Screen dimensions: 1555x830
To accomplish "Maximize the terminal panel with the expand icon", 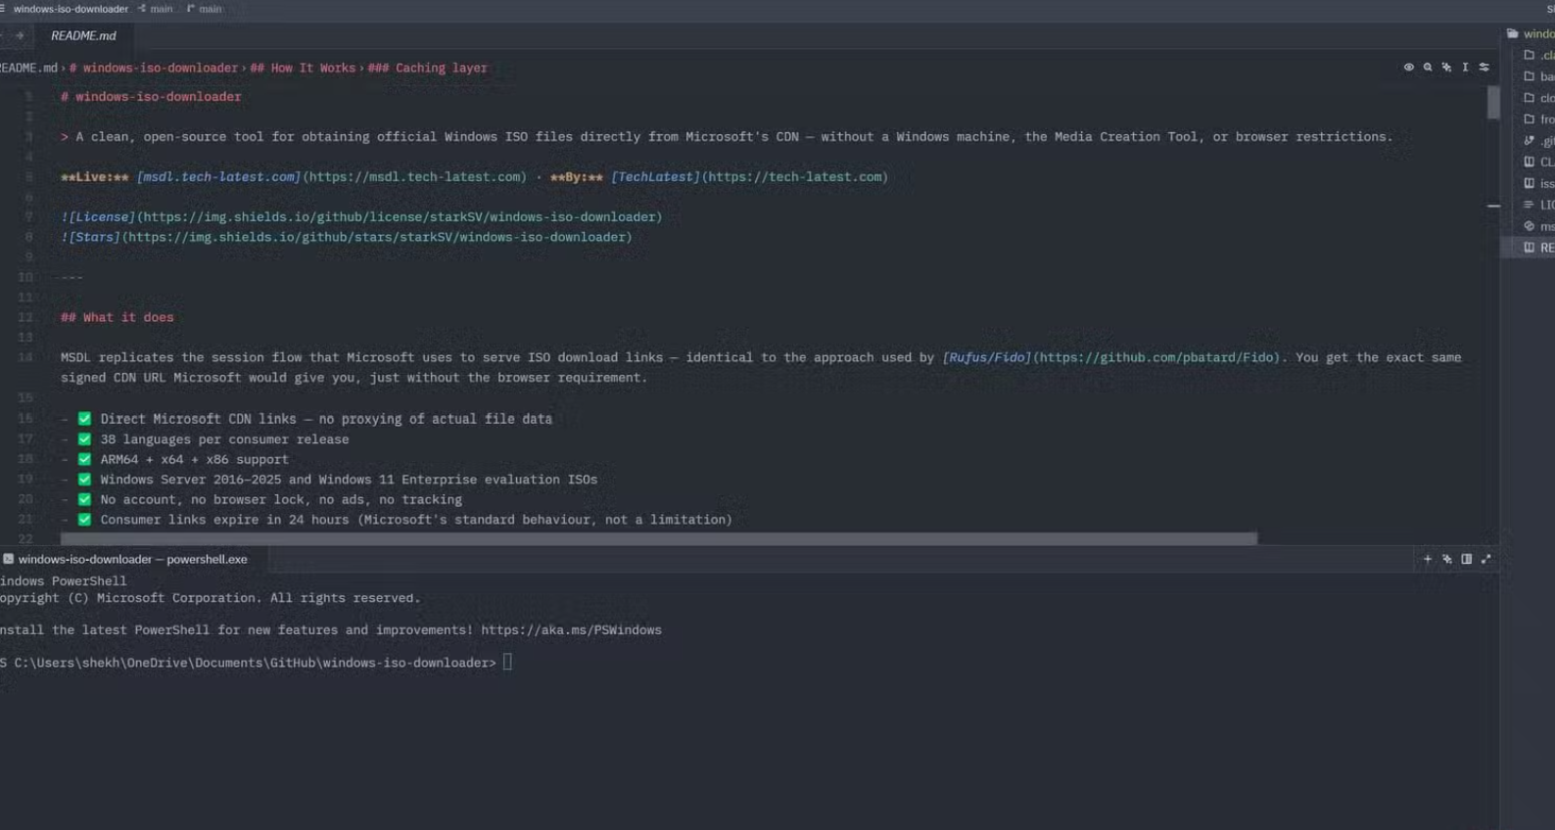I will [x=1486, y=559].
